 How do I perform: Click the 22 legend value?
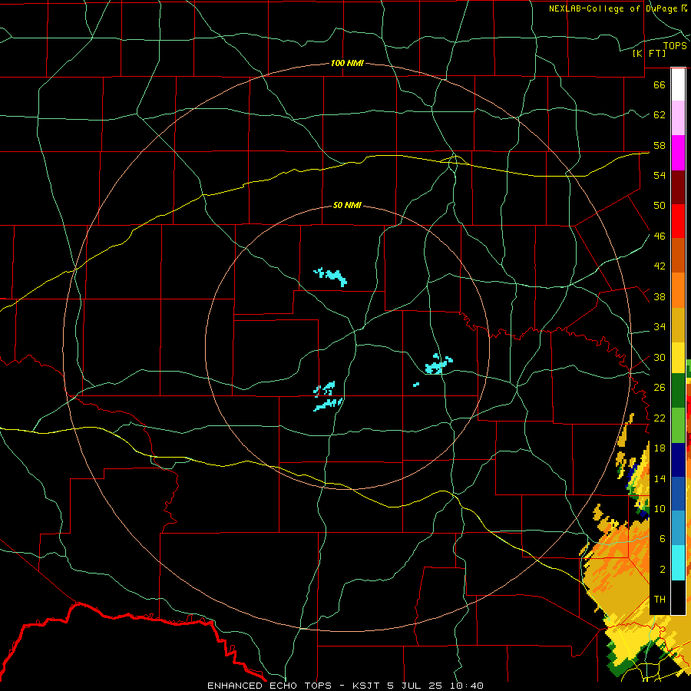660,418
